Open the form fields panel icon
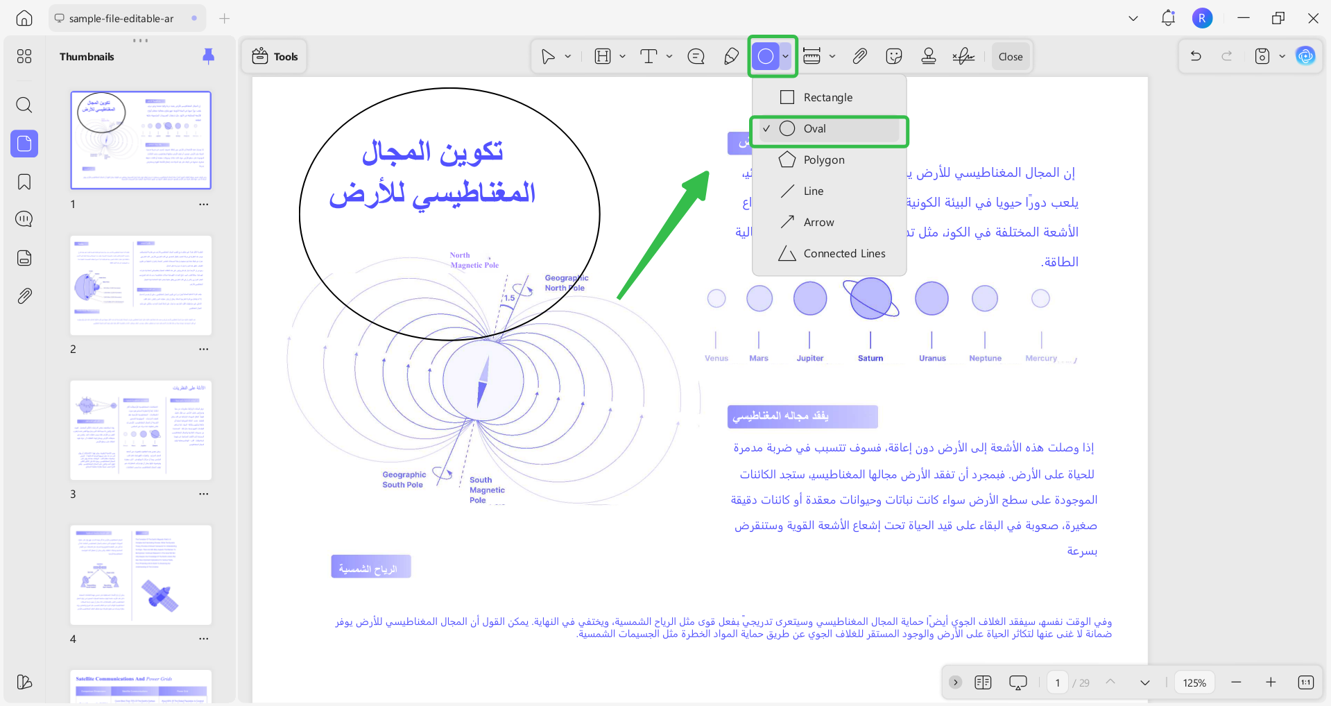 coord(24,258)
